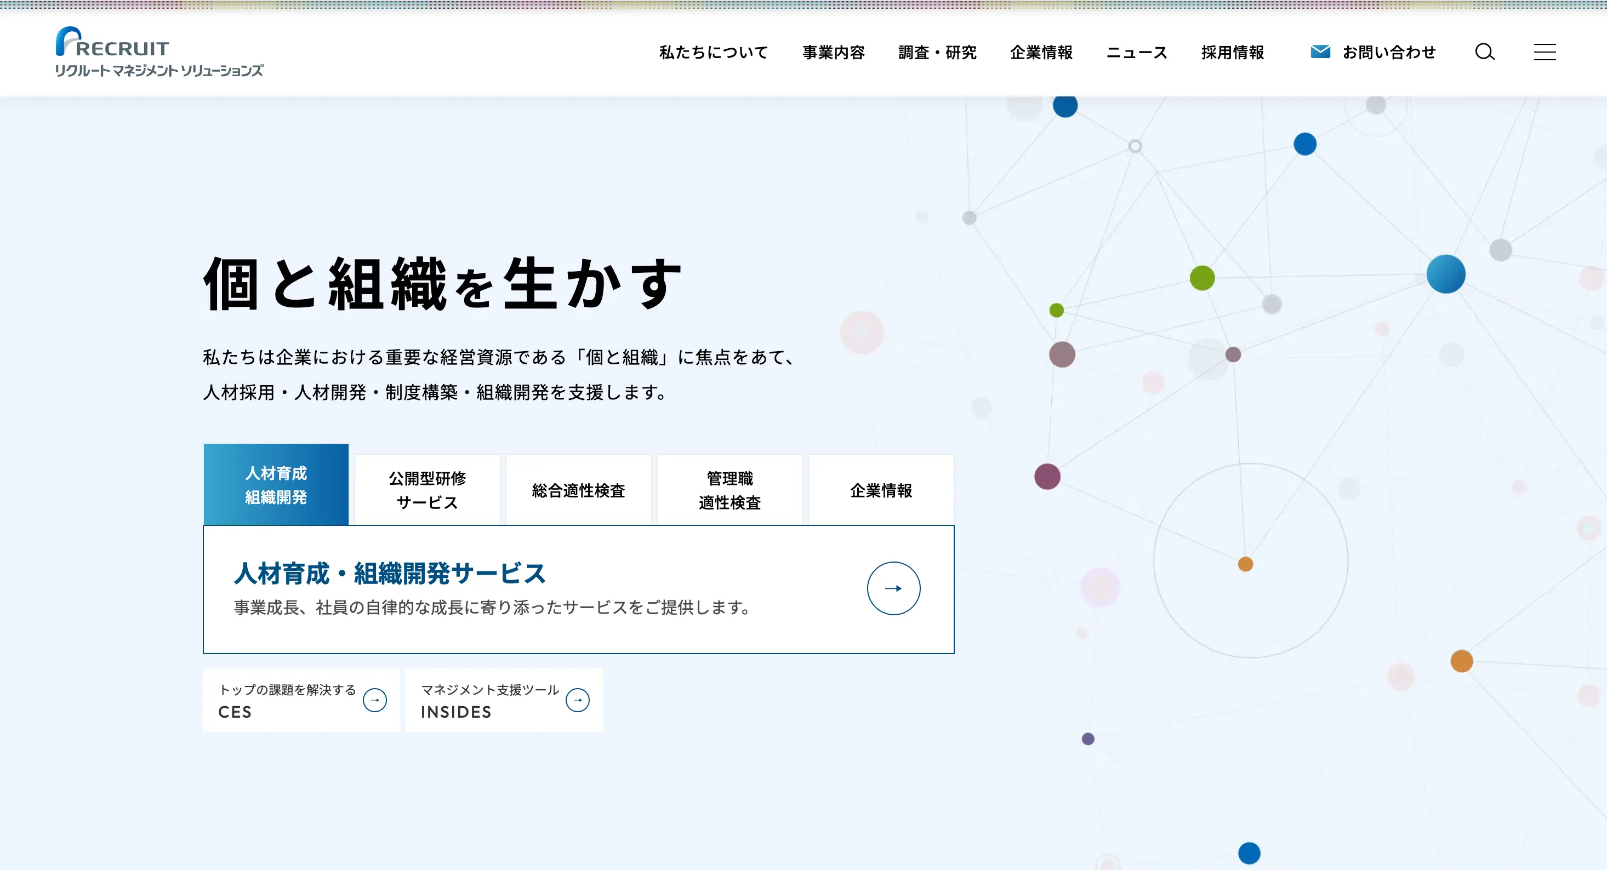Click the mail envelope icon
1607x870 pixels.
(x=1320, y=51)
